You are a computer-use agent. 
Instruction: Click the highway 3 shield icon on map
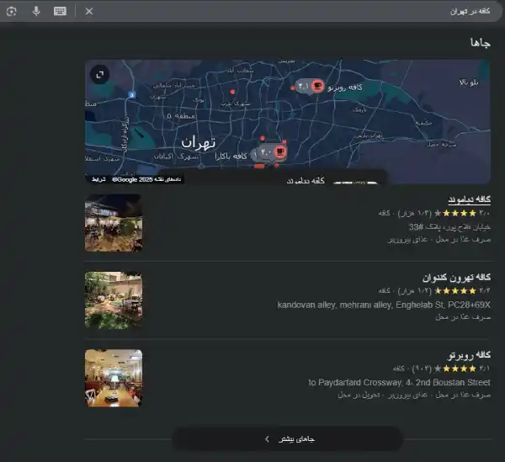point(132,95)
